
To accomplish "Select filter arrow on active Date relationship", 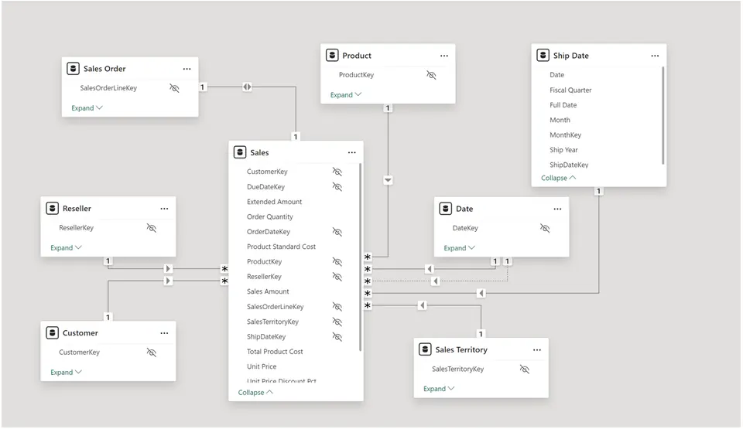I will pos(430,269).
